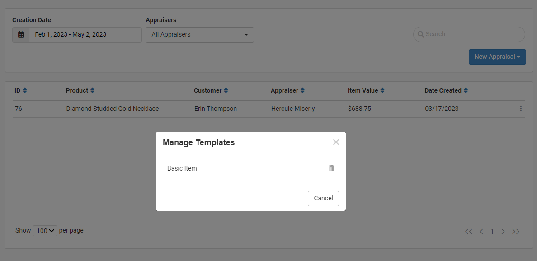Click the Search input field
This screenshot has width=537, height=261.
coord(469,34)
